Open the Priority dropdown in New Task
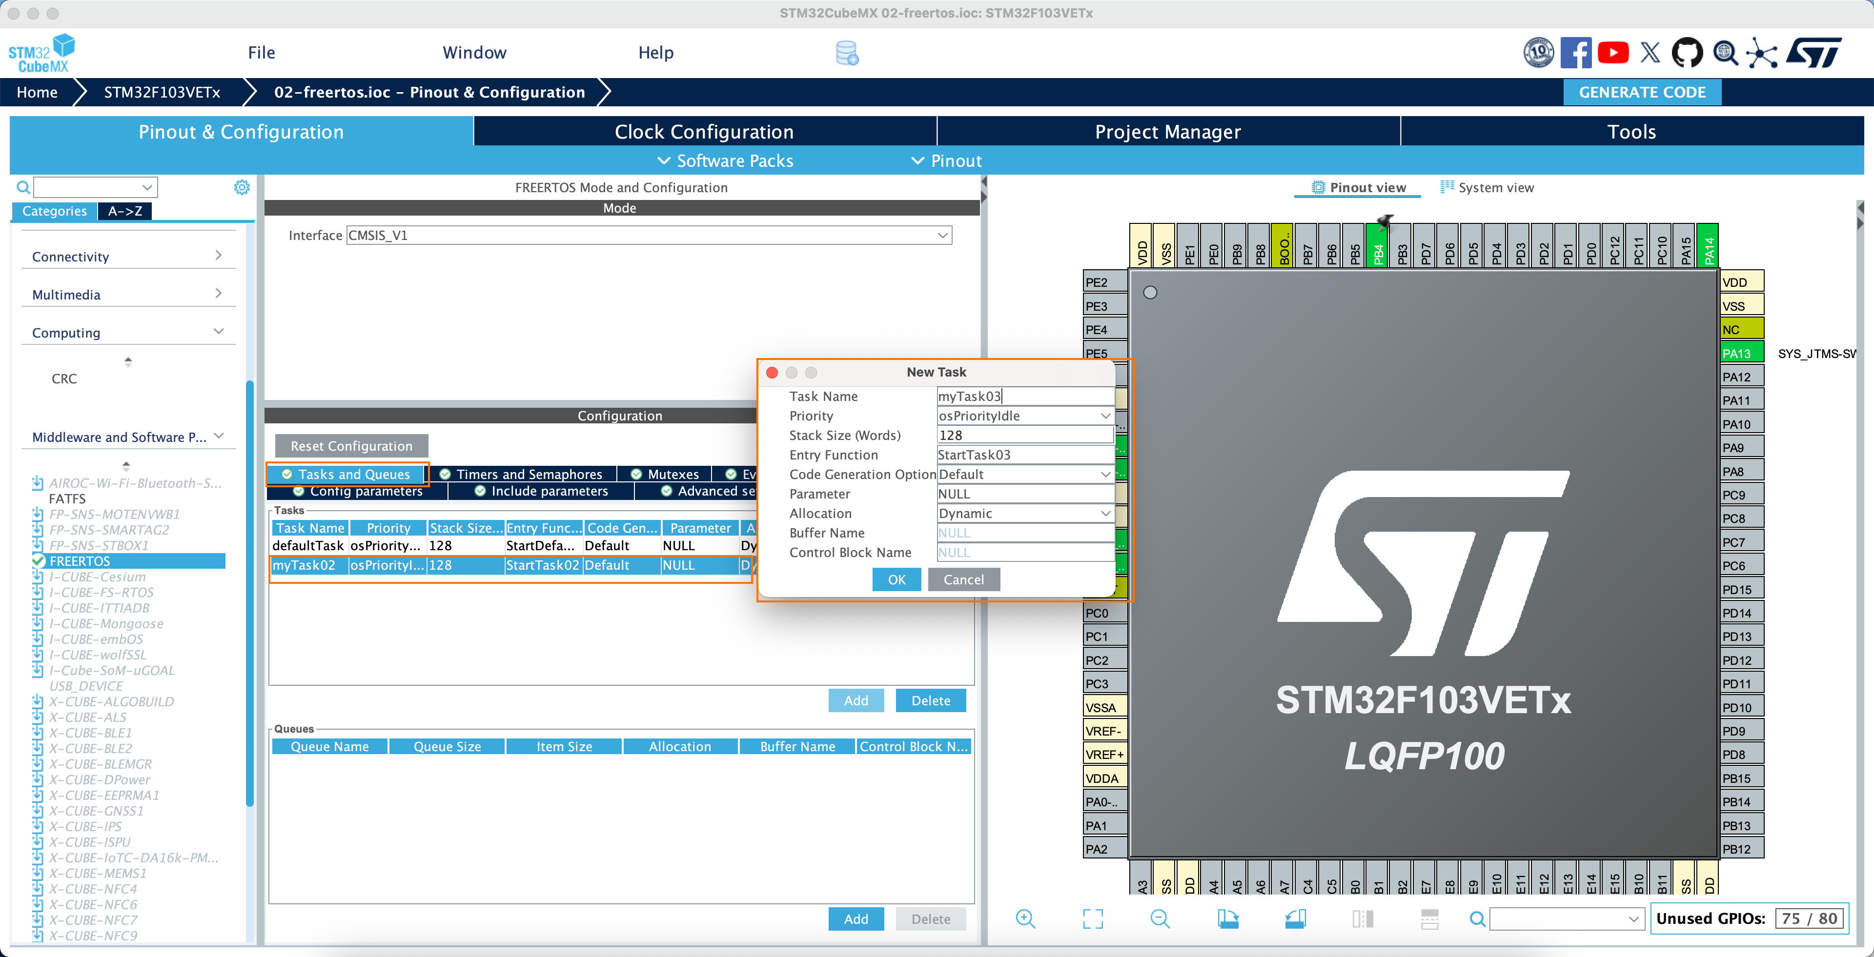1874x957 pixels. tap(1024, 416)
